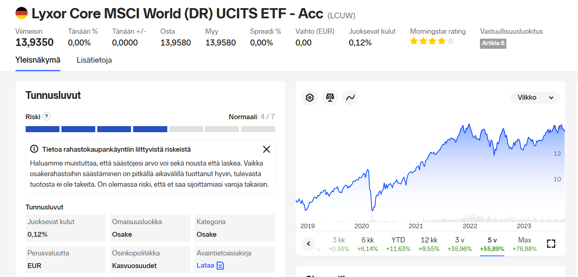Click the 2021 label on chart axis
Image resolution: width=578 pixels, height=277 pixels.
[x=416, y=226]
